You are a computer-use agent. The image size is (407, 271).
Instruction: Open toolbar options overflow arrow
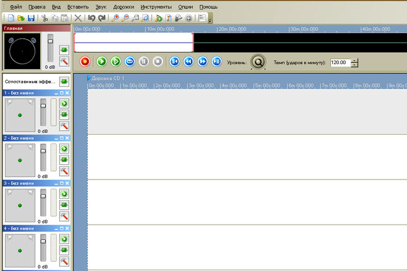pos(211,20)
